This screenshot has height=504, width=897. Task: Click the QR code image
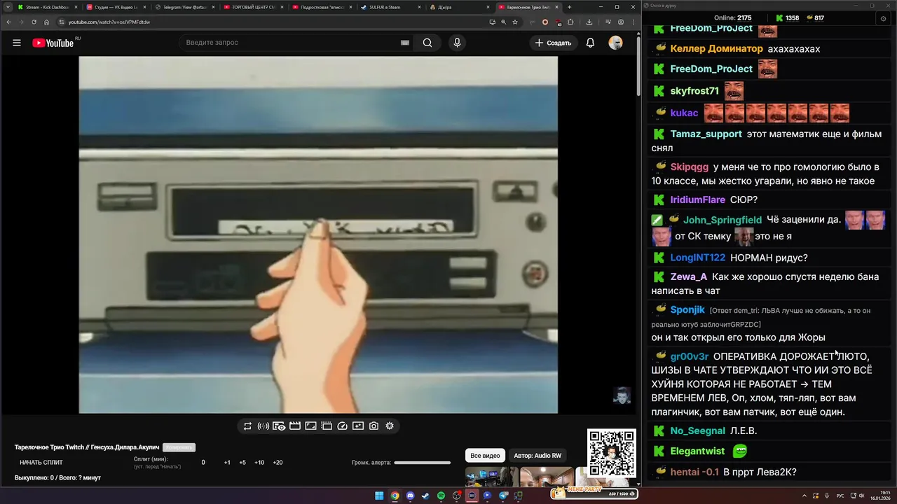612,454
